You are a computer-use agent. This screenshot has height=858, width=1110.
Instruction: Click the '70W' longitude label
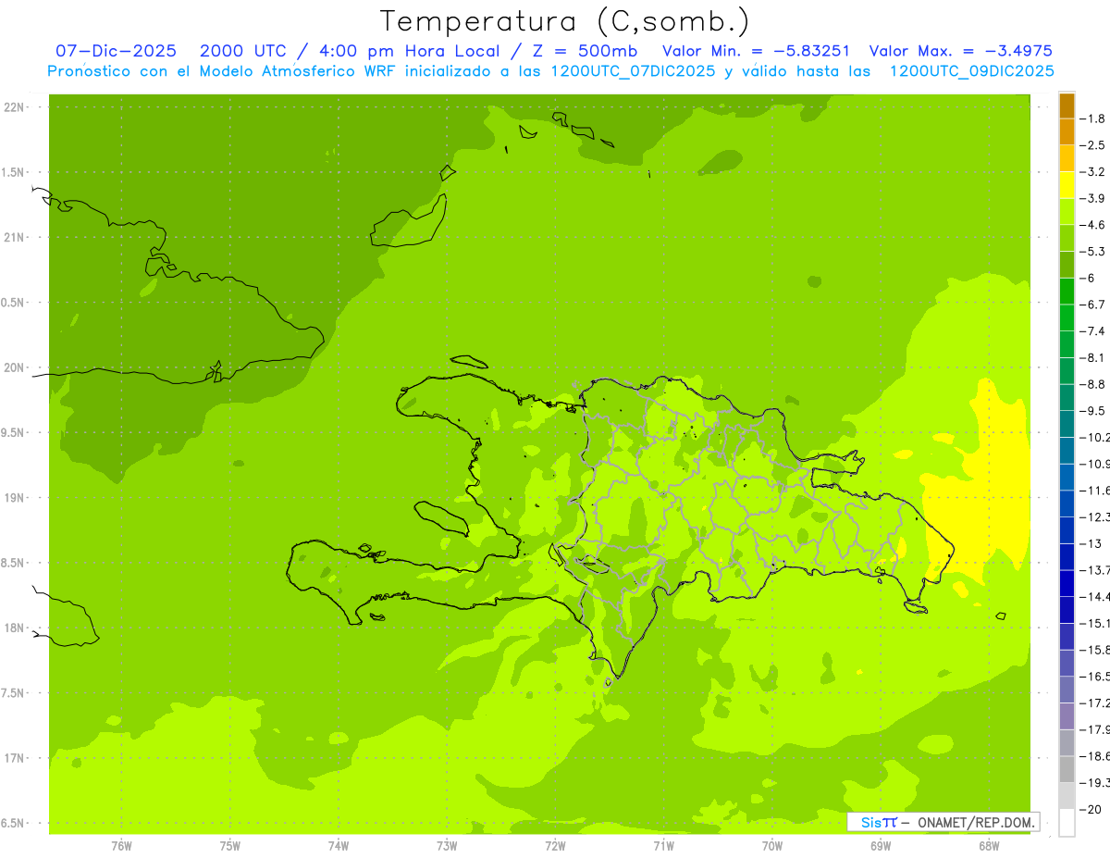772,845
